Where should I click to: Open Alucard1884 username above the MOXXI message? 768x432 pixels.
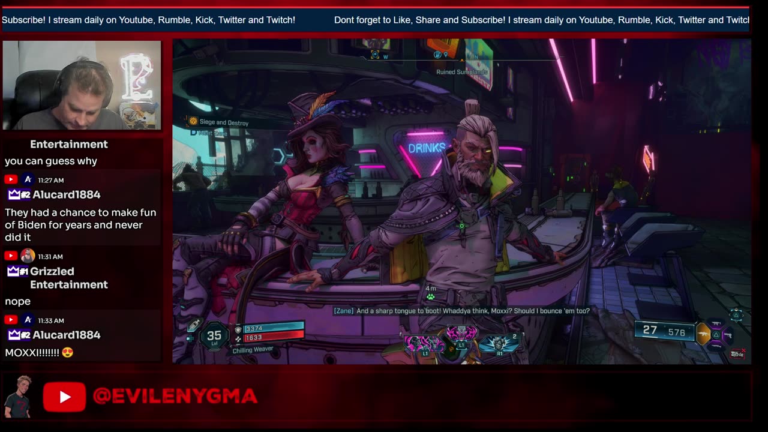click(66, 335)
